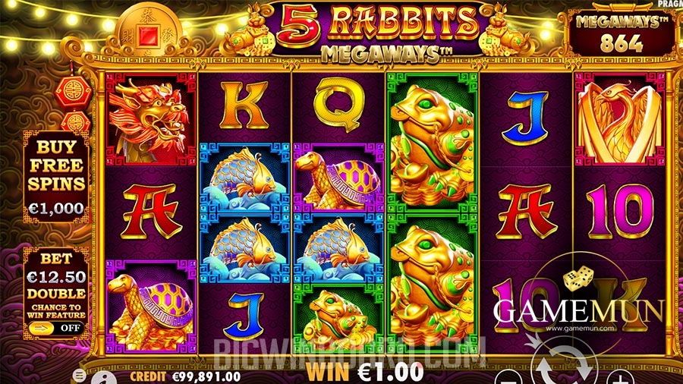Screen dimensions: 683x384
Task: Click the Buy Free Spins €1,000 button
Action: pyautogui.click(x=56, y=177)
